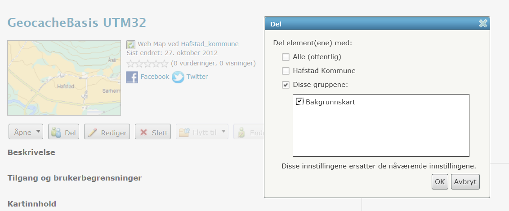Check the Alle (offentlig) checkbox
Screen dimensions: 509x211
point(286,57)
